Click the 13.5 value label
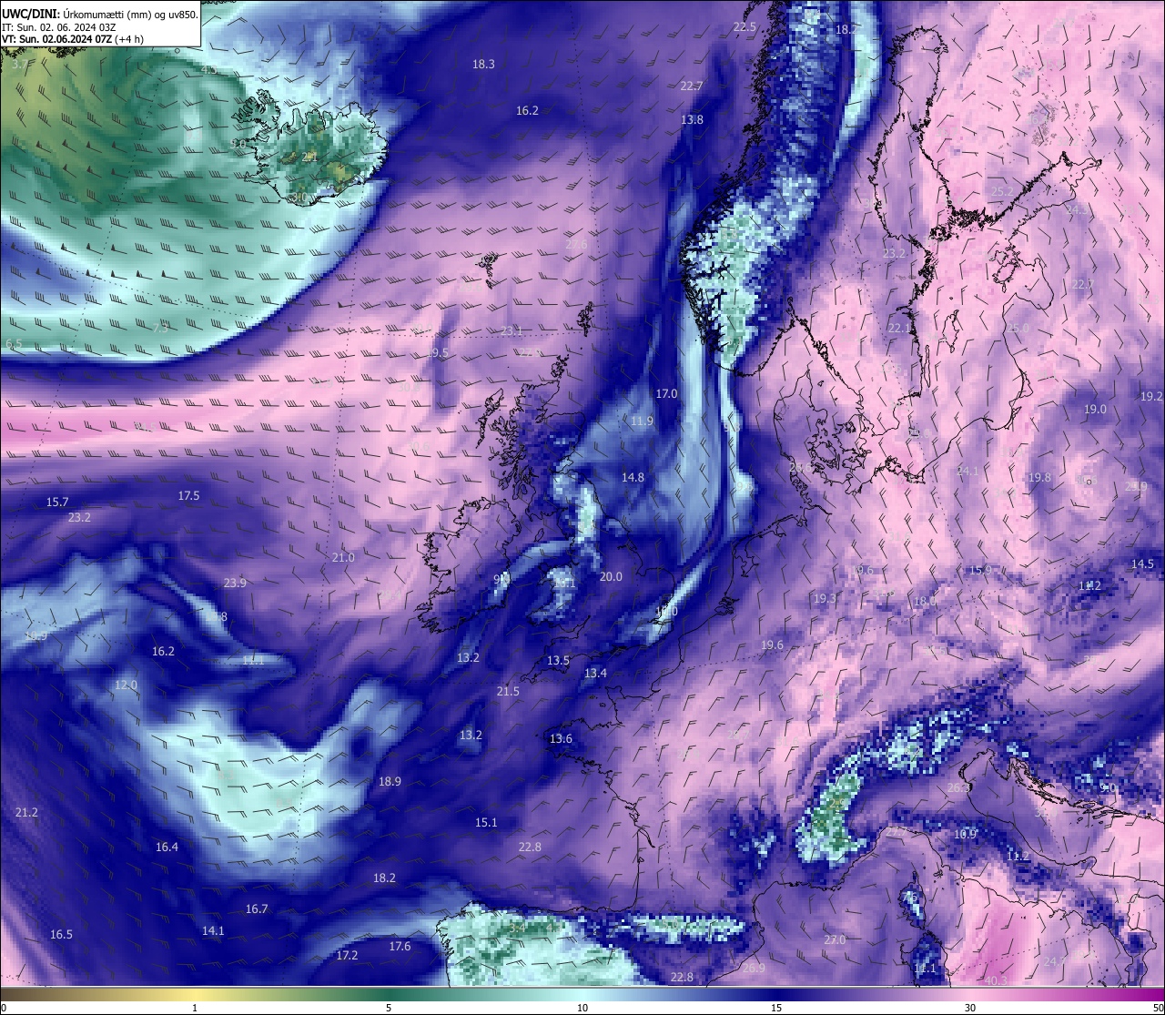 click(x=558, y=660)
